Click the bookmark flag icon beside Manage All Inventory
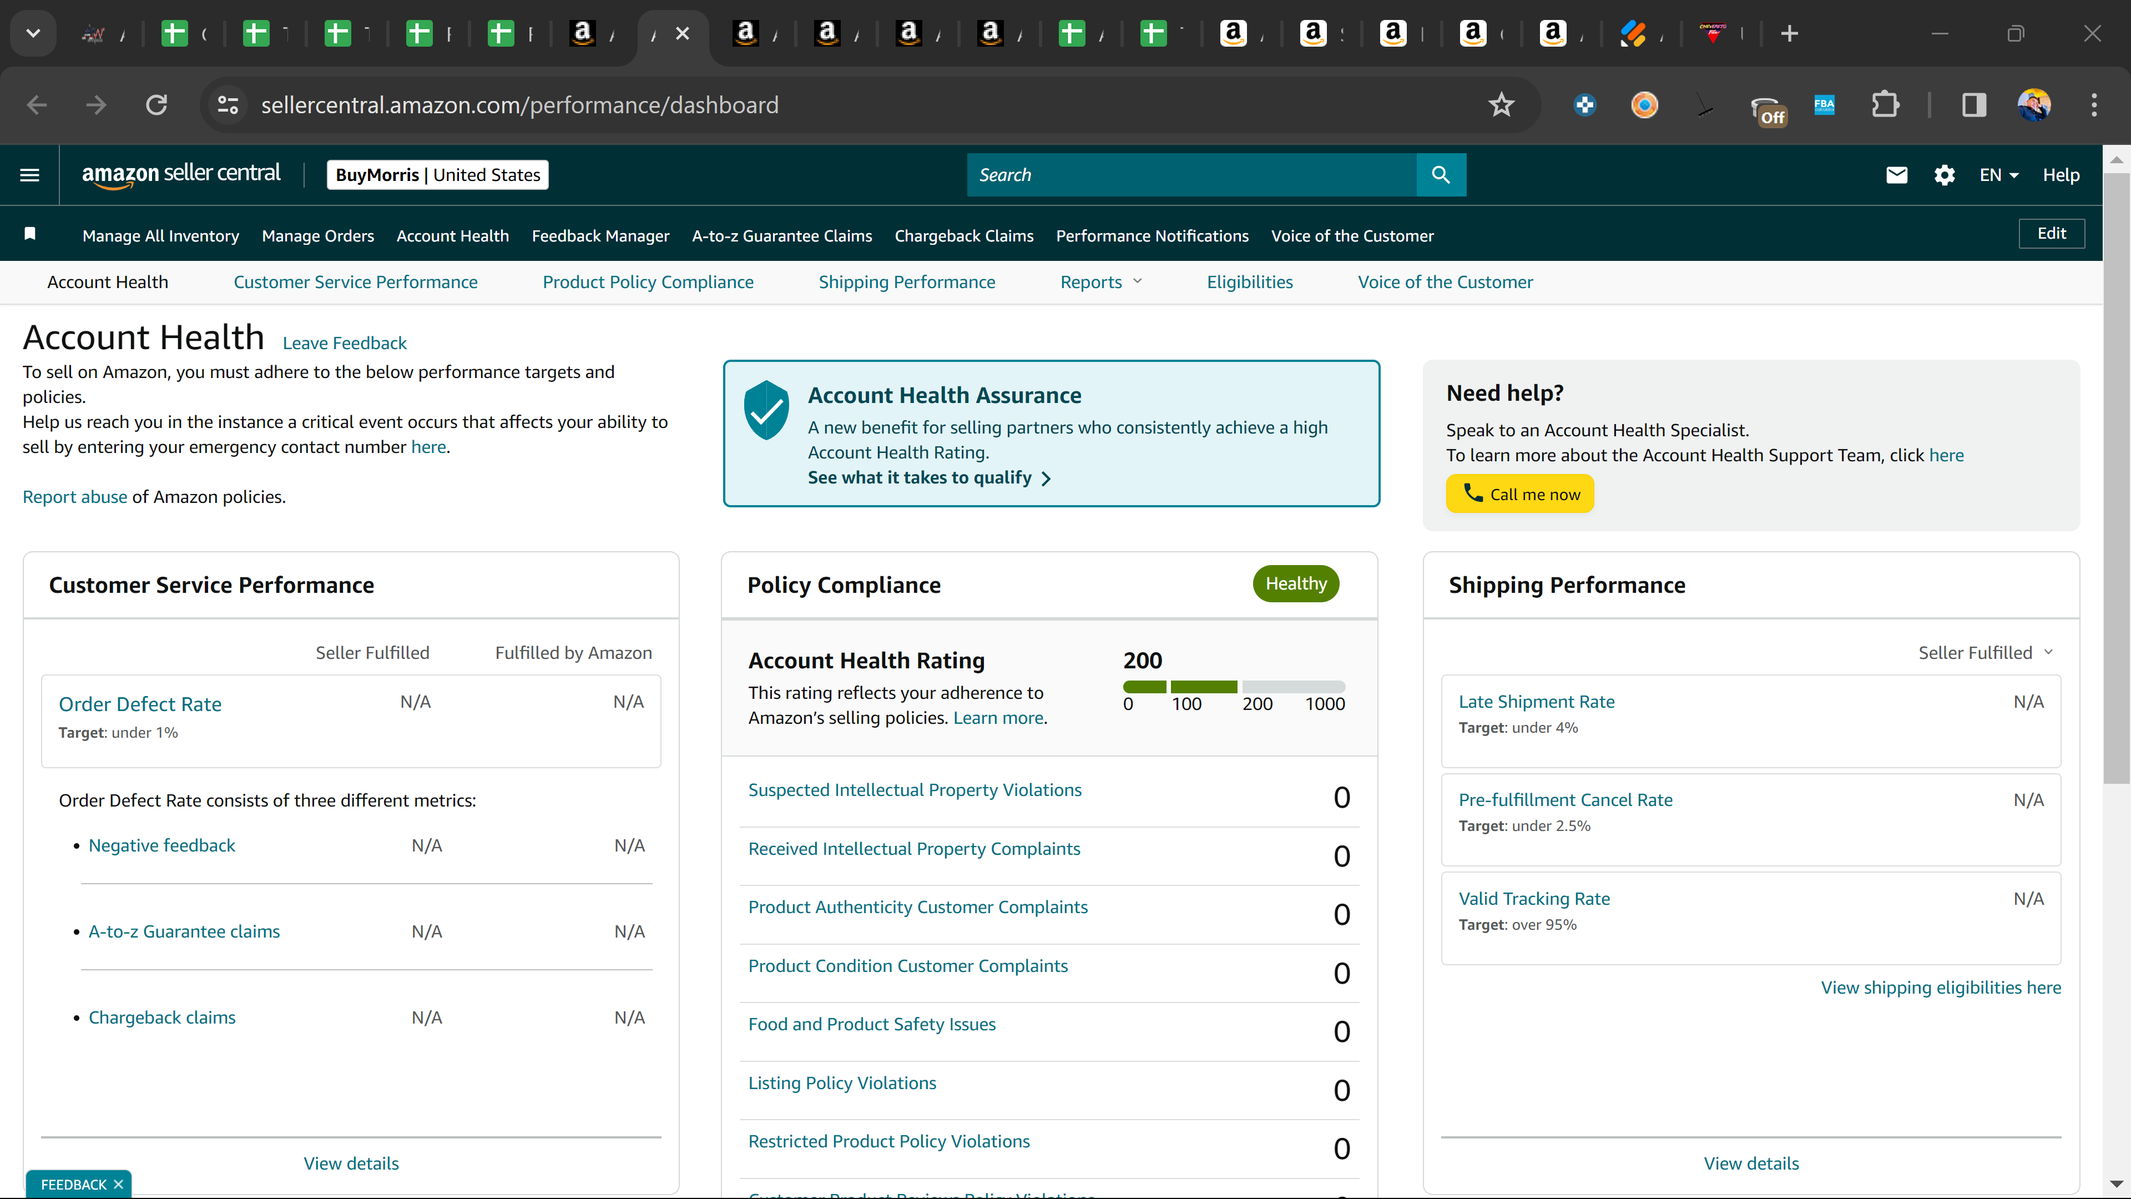2131x1199 pixels. (x=30, y=233)
